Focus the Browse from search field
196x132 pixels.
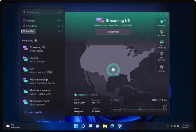tap(42, 12)
